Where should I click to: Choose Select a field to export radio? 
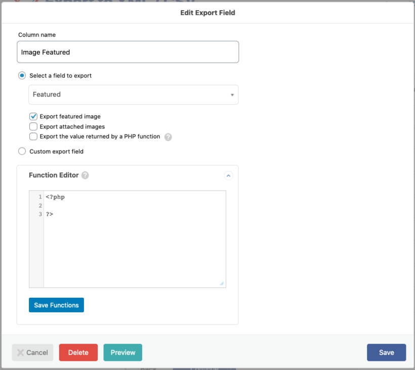point(22,76)
